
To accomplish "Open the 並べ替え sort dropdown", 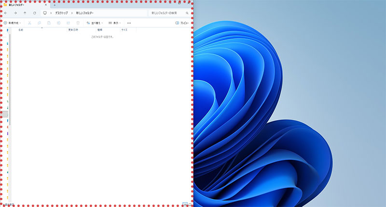I will pos(95,23).
